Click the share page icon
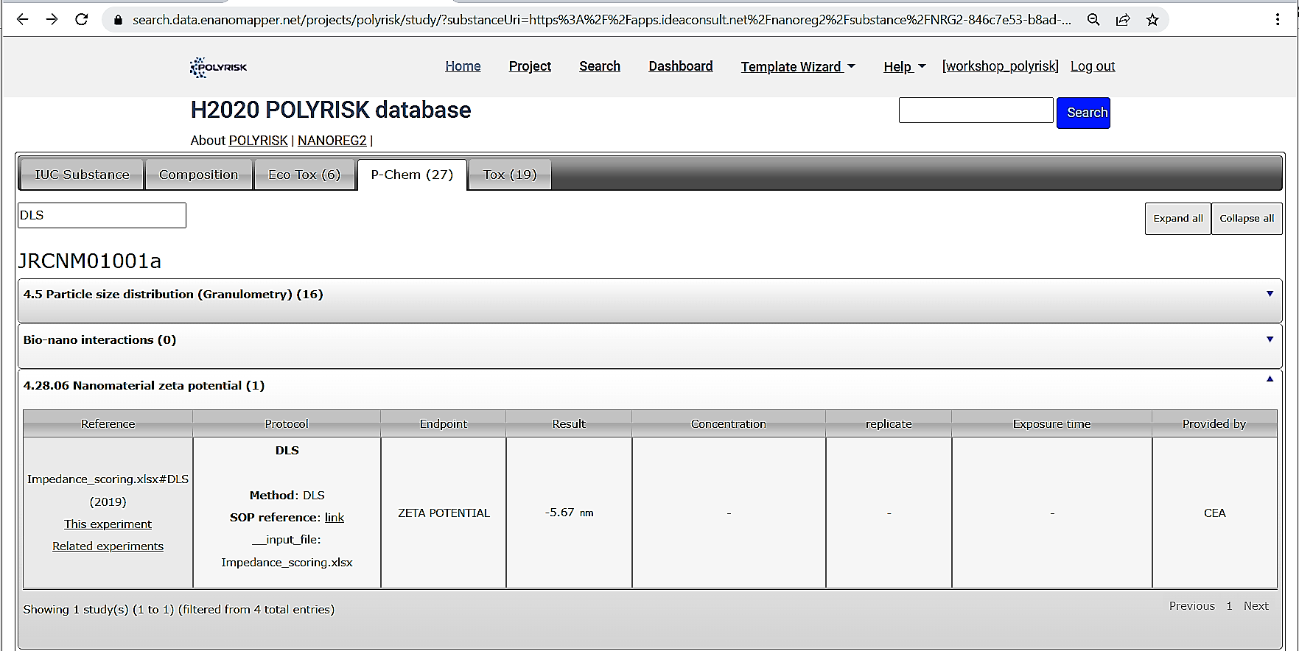 coord(1123,20)
